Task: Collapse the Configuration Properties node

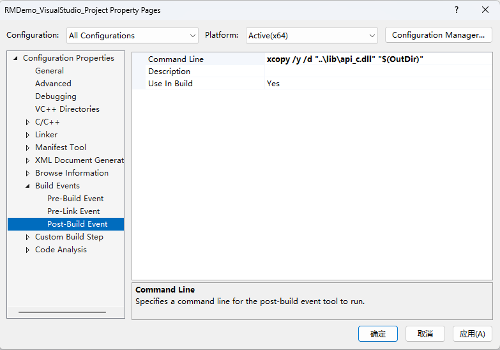Action: 15,58
